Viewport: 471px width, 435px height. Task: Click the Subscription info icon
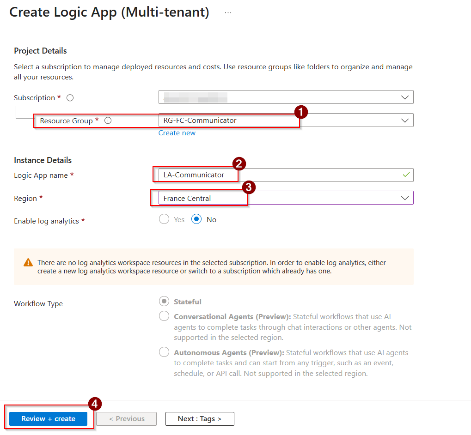point(70,98)
